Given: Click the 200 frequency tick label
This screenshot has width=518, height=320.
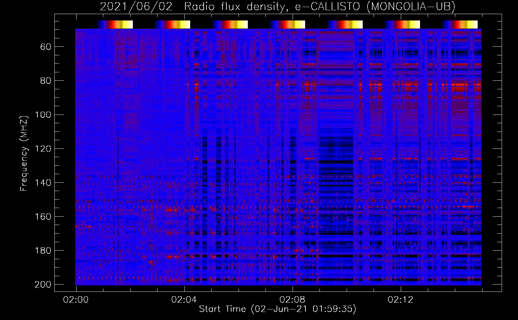Looking at the screenshot, I should (x=43, y=284).
